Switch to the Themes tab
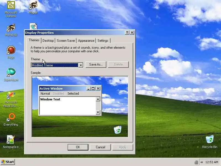Viewport: 221px width, 166px height. (x=34, y=40)
